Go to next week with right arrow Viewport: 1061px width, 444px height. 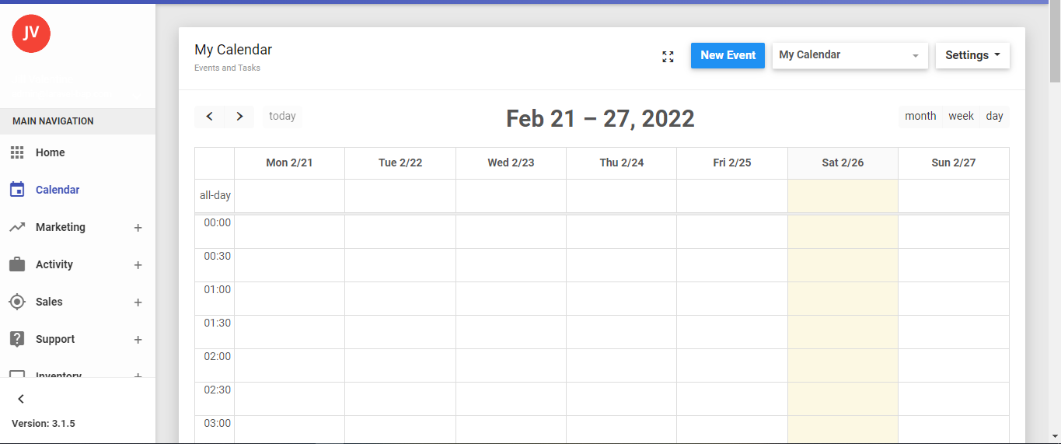click(x=239, y=117)
